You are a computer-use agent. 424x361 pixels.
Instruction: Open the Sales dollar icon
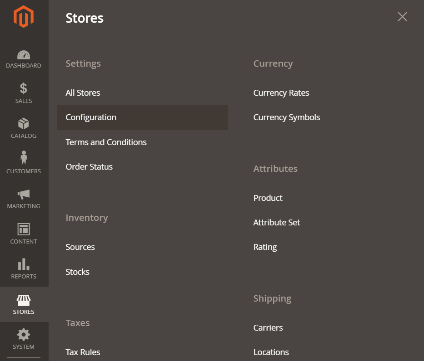click(x=24, y=88)
